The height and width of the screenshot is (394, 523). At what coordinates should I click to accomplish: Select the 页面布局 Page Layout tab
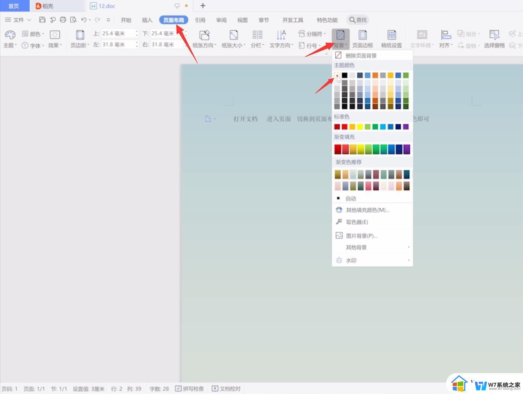(x=174, y=20)
